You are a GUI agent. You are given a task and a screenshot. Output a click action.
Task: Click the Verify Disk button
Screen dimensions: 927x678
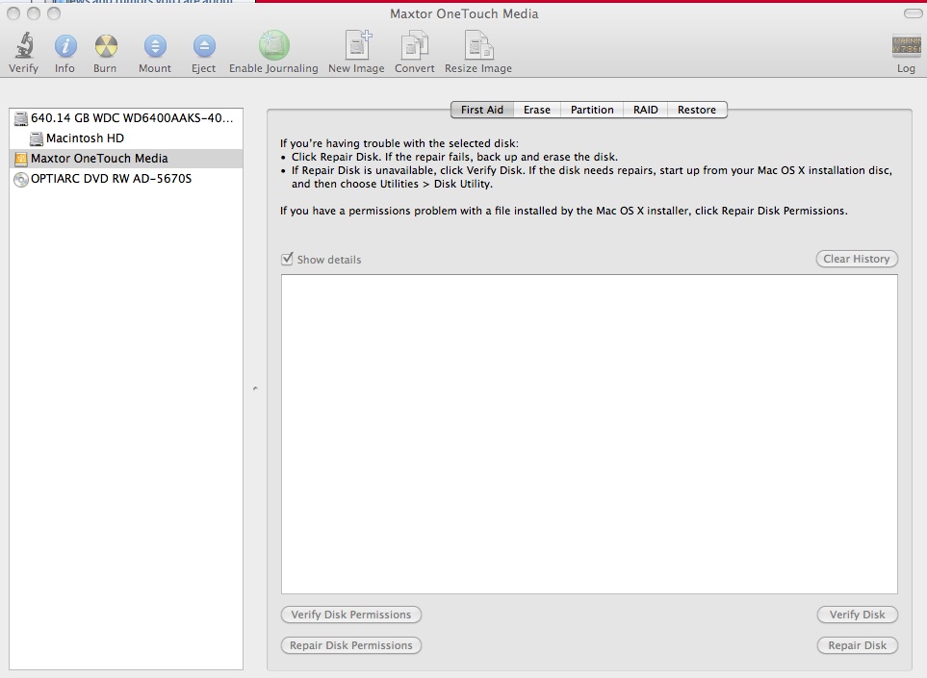tap(858, 615)
